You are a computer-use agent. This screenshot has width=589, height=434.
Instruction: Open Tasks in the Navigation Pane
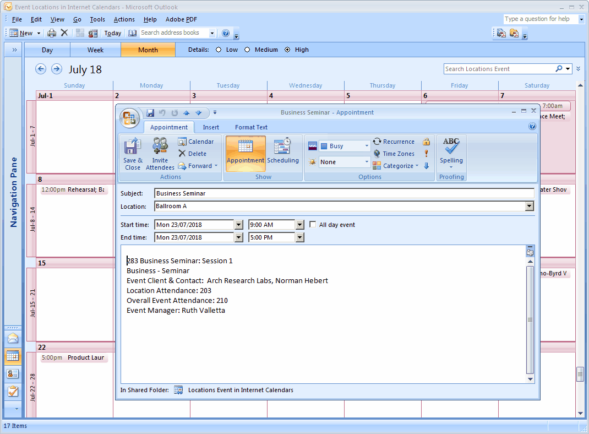coord(13,392)
